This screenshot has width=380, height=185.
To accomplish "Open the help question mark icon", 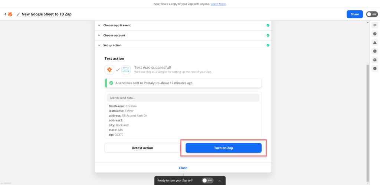I will coord(375,34).
